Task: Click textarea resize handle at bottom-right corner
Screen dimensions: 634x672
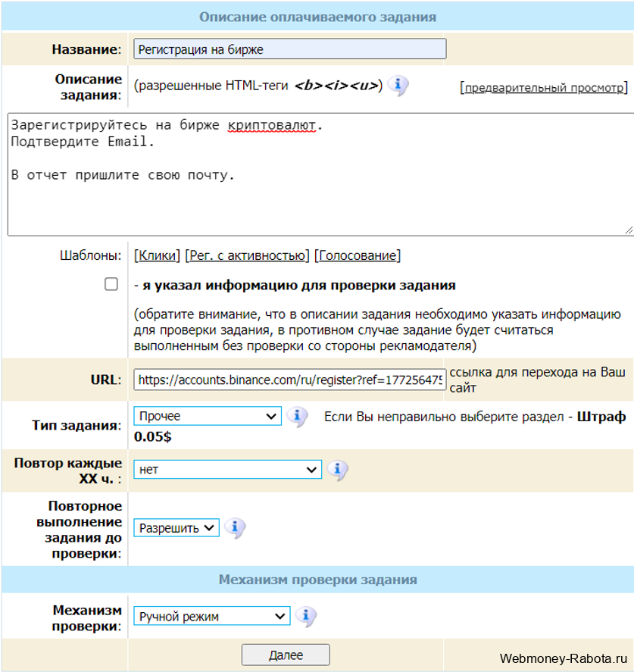Action: point(628,230)
